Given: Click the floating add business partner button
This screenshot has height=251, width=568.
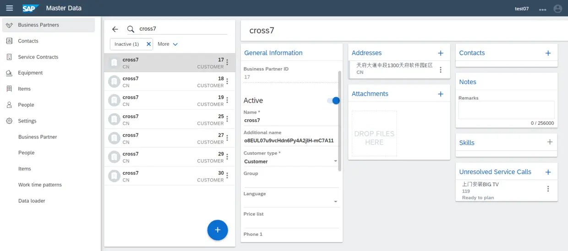Looking at the screenshot, I should point(218,230).
